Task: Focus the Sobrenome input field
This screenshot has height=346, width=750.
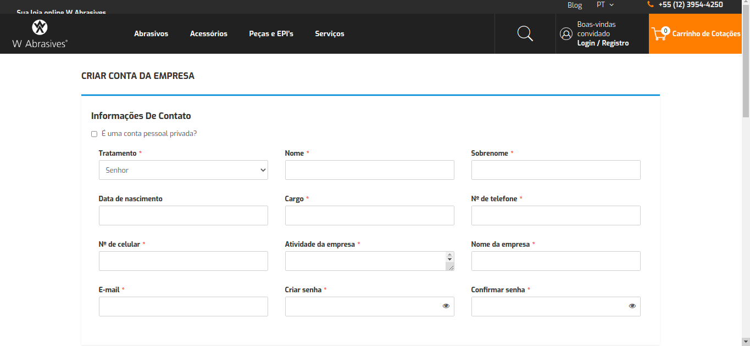Action: (556, 170)
